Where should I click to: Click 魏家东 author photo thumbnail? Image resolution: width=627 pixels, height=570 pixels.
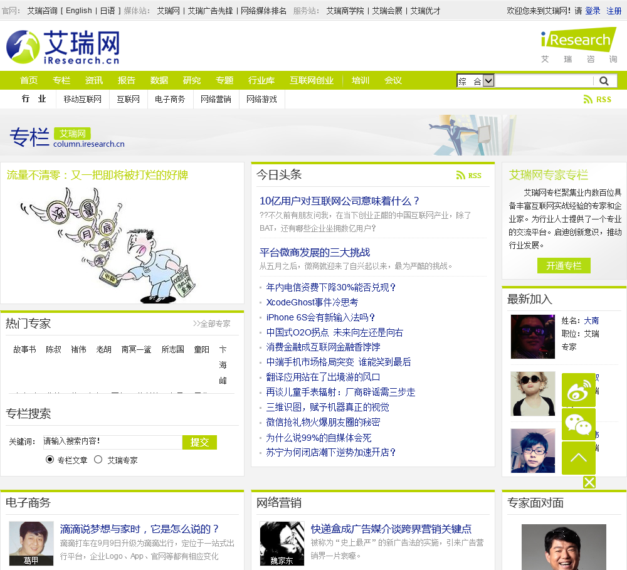[282, 543]
